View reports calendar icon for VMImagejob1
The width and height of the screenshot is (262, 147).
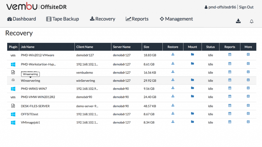(230, 122)
